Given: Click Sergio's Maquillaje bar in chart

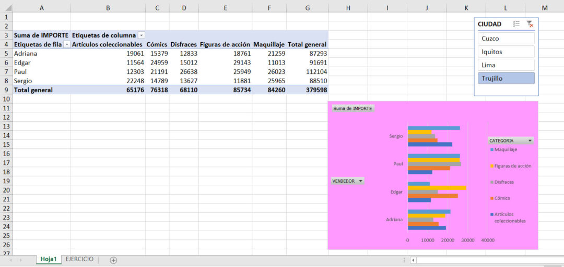Looking at the screenshot, I should [x=434, y=128].
